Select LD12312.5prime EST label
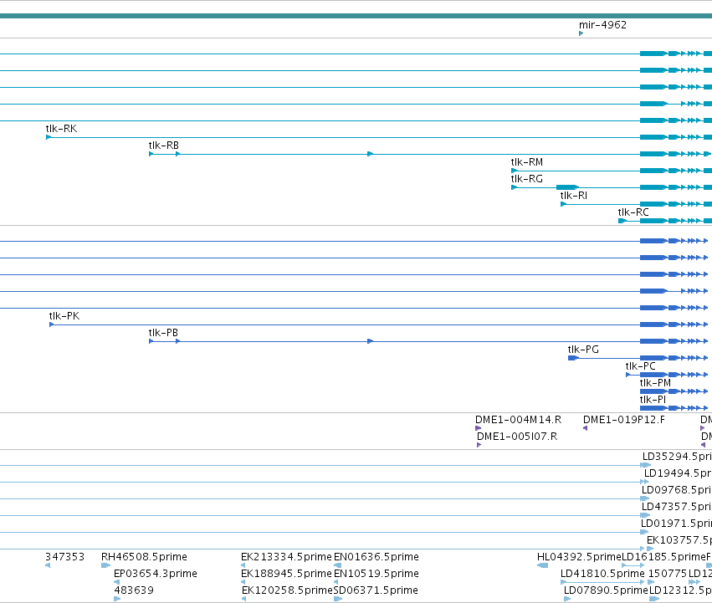 (681, 590)
